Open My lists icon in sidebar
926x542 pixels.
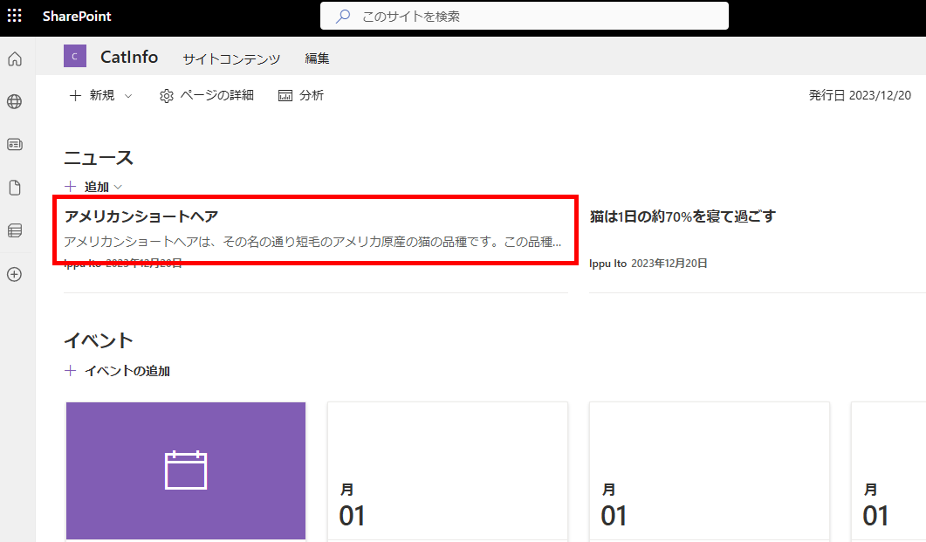[14, 230]
